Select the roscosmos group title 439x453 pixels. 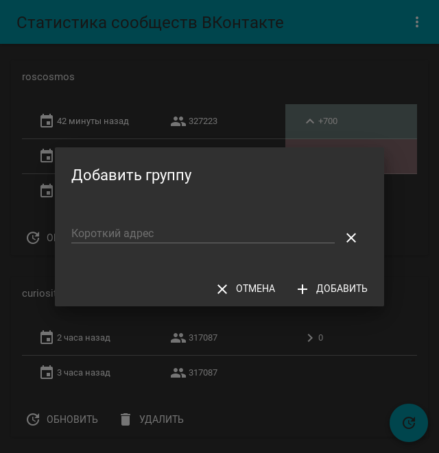pyautogui.click(x=48, y=77)
